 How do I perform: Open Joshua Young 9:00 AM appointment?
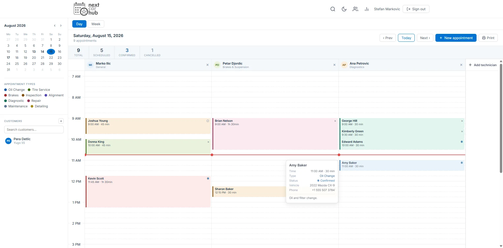(148, 126)
